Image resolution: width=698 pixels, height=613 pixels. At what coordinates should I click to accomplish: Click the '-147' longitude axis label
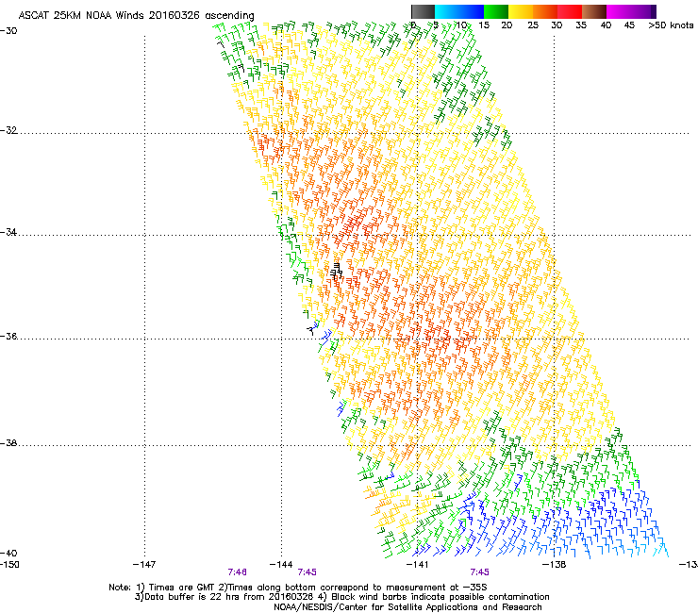[x=144, y=565]
